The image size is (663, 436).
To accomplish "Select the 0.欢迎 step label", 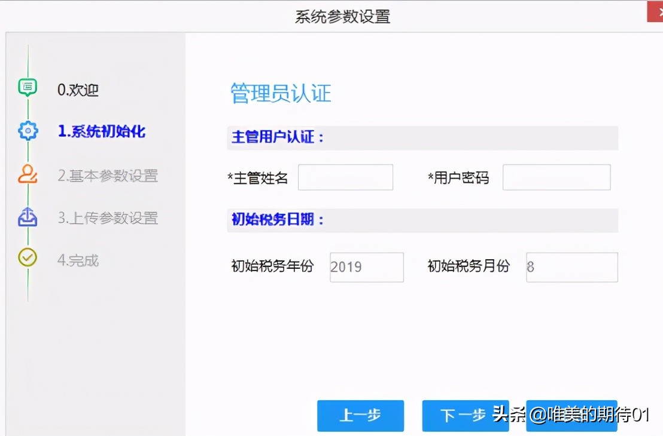I will pyautogui.click(x=78, y=90).
